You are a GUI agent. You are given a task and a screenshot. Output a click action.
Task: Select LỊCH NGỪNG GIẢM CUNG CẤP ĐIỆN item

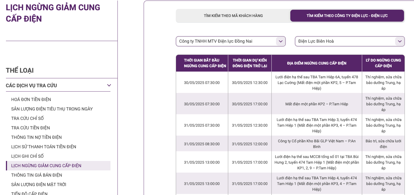(46, 166)
